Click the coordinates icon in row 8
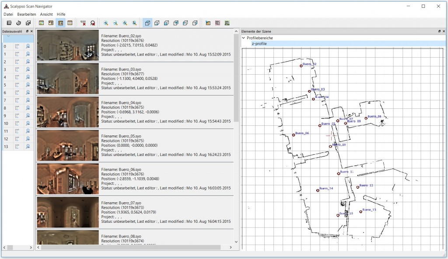 click(17, 108)
